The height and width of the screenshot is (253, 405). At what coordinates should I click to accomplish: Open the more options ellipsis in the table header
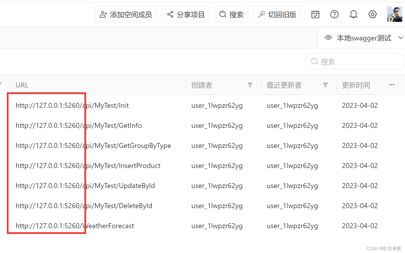[391, 85]
